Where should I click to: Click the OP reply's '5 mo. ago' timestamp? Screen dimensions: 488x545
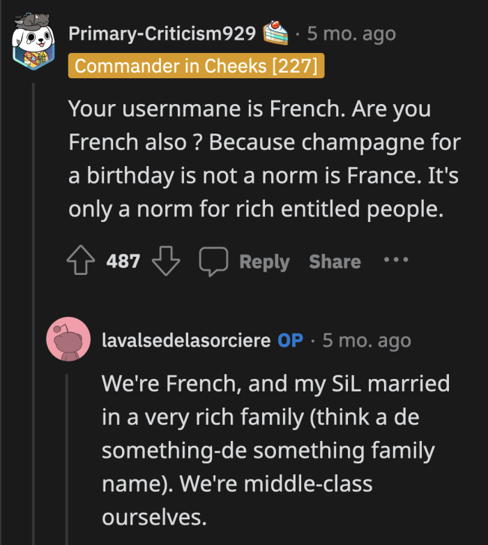click(x=367, y=341)
